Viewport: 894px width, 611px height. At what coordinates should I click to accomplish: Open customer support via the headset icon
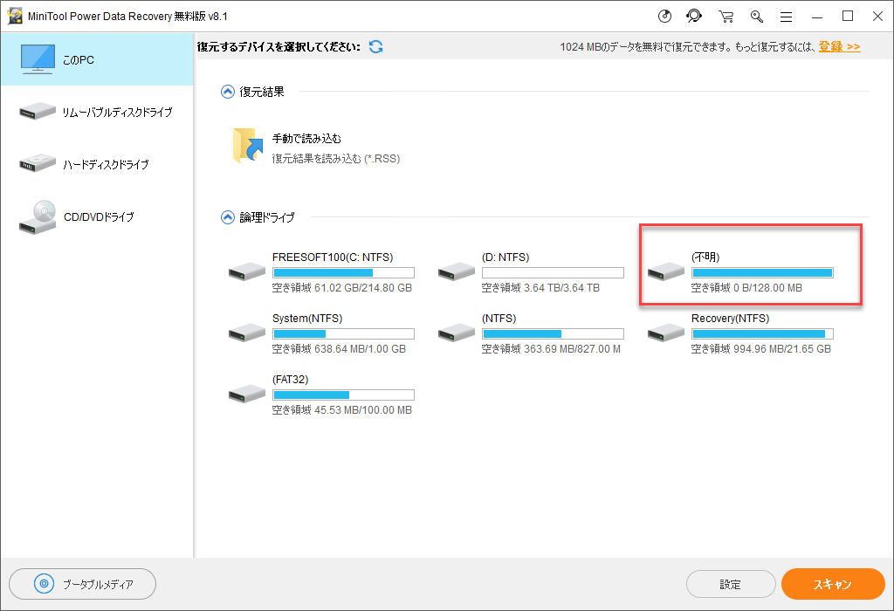(694, 16)
